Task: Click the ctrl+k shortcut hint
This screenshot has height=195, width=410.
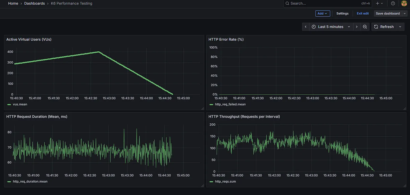Action: pos(366,3)
